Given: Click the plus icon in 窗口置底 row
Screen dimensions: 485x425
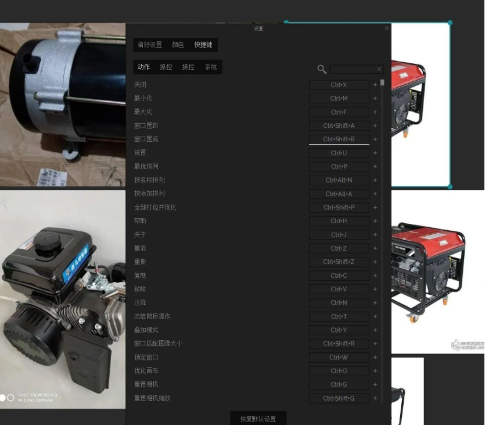Looking at the screenshot, I should click(x=375, y=140).
